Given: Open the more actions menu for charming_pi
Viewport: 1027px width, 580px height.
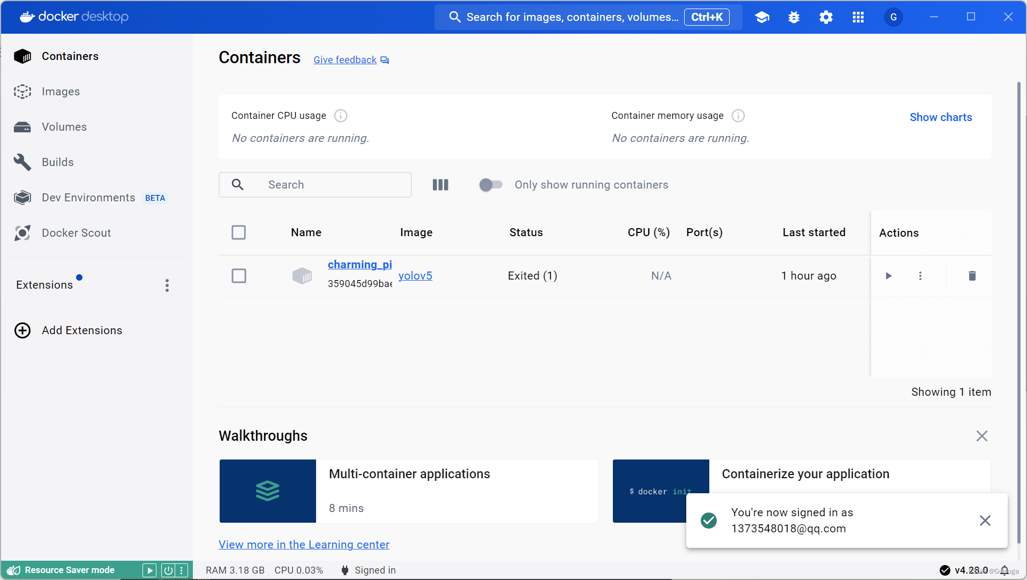Looking at the screenshot, I should pyautogui.click(x=920, y=276).
